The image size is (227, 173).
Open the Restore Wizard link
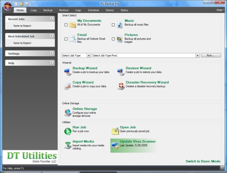(x=138, y=68)
